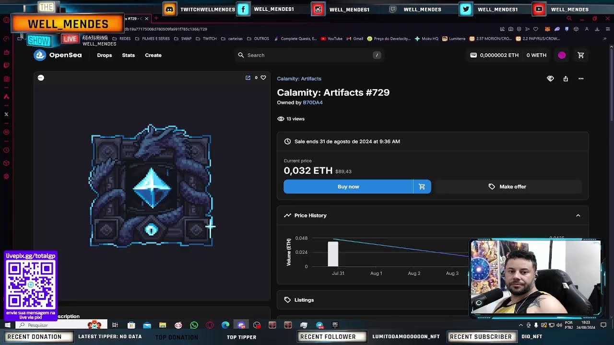Add item to cart beside Buy now
This screenshot has height=345, width=614.
coord(422,186)
